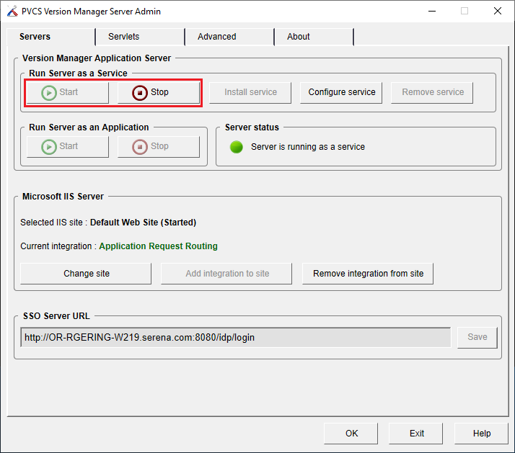Click the Change site button
The image size is (515, 453).
[x=86, y=274]
